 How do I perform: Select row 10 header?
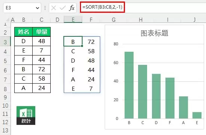tap(5, 106)
